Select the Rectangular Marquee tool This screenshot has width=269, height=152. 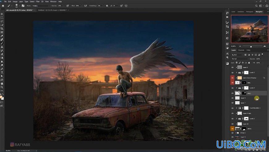(x=2, y=18)
